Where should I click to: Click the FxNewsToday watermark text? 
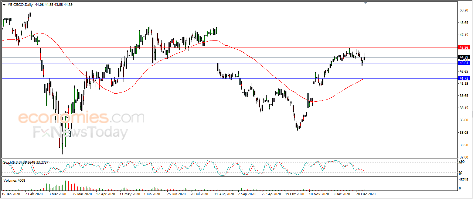point(81,132)
